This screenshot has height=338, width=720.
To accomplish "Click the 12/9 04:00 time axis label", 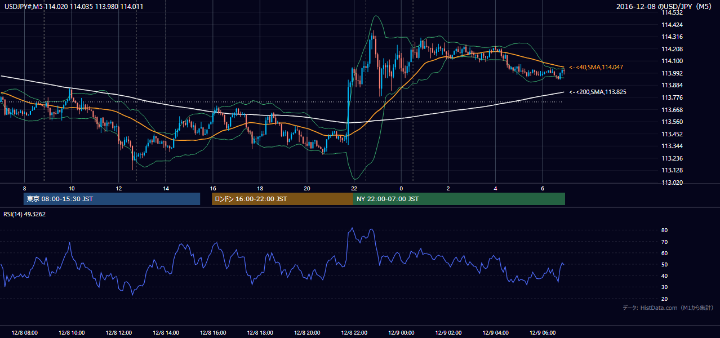I will click(495, 333).
